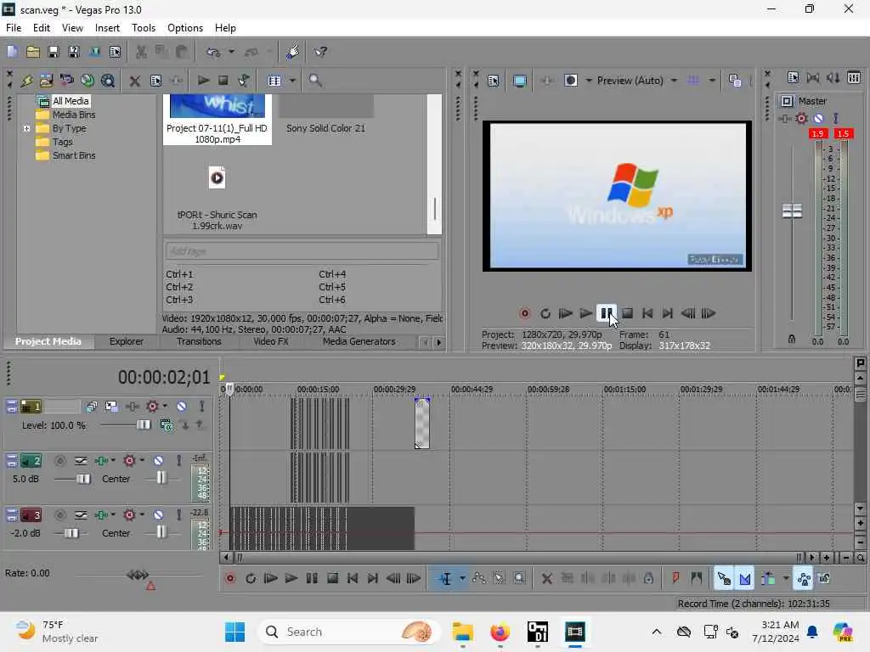Screen dimensions: 870x652
Task: Toggle mute on audio track 2
Action: 158,461
